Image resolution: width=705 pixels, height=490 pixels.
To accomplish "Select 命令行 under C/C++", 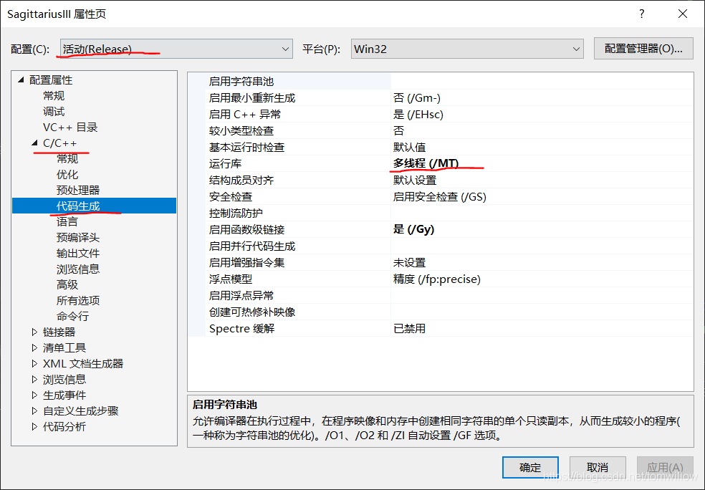I will [72, 316].
